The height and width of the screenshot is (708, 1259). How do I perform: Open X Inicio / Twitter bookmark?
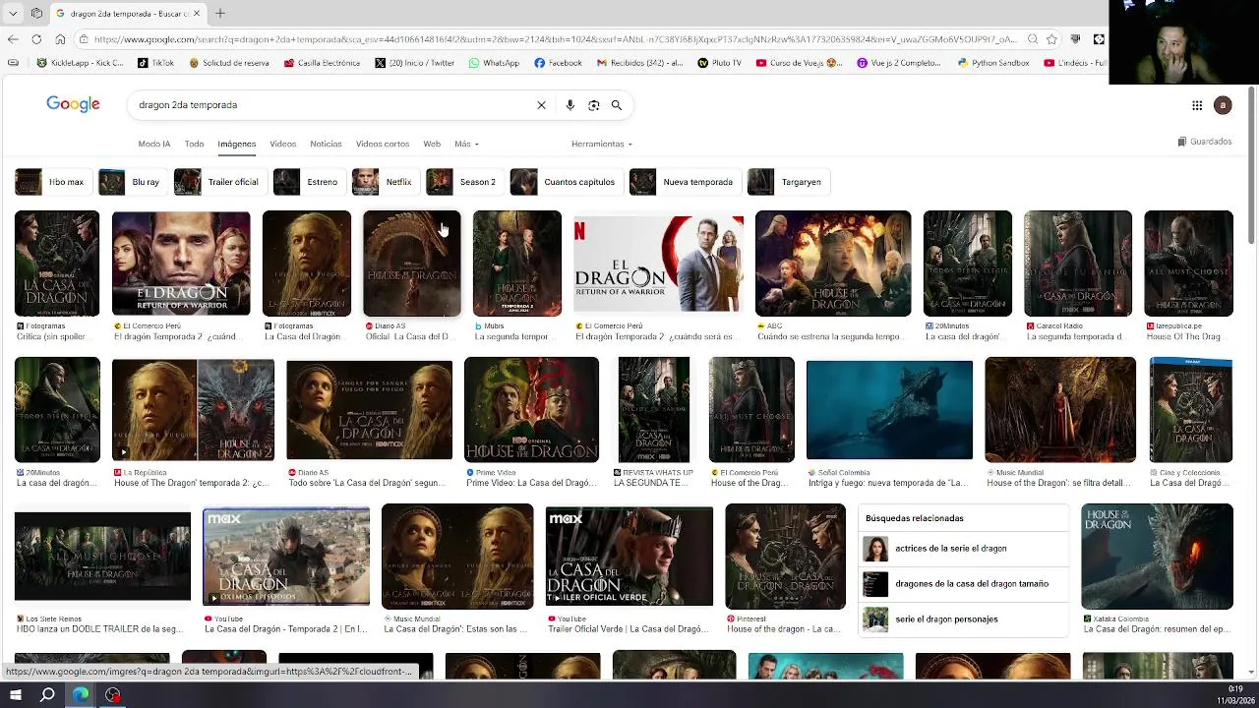pyautogui.click(x=414, y=63)
